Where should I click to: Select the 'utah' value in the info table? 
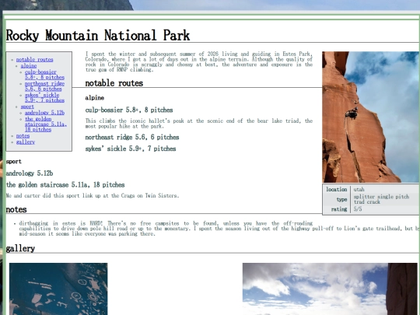click(359, 189)
